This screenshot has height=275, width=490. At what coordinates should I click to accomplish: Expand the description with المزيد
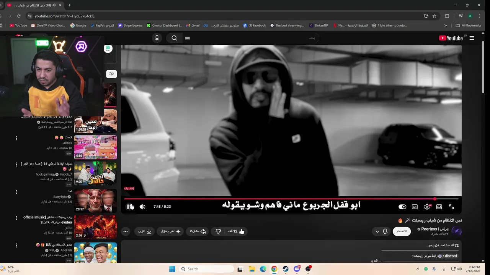(376, 260)
